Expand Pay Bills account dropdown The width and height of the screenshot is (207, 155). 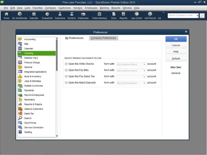144,71
